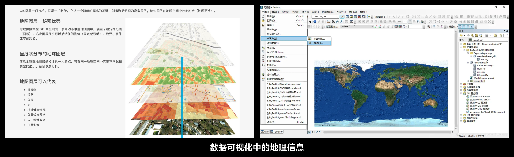
Task: Click the printer icon beside 打印
Action: [x=263, y=65]
